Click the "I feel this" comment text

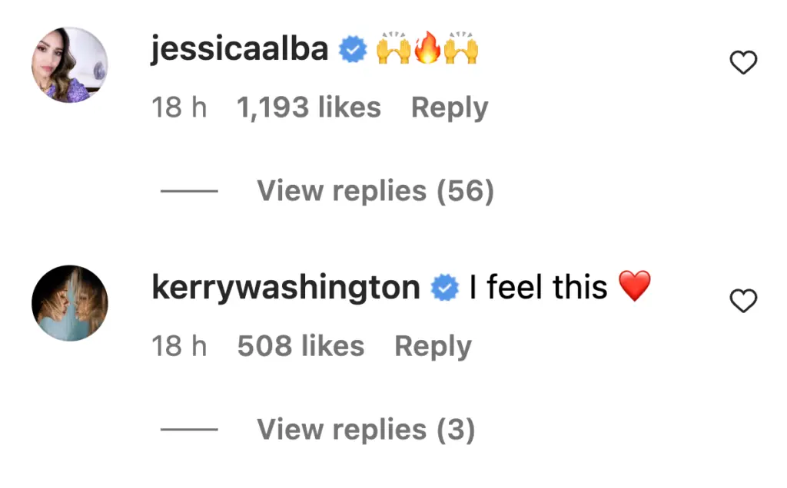point(538,289)
